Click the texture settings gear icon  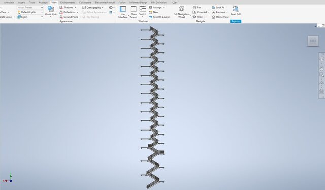coord(111,7)
